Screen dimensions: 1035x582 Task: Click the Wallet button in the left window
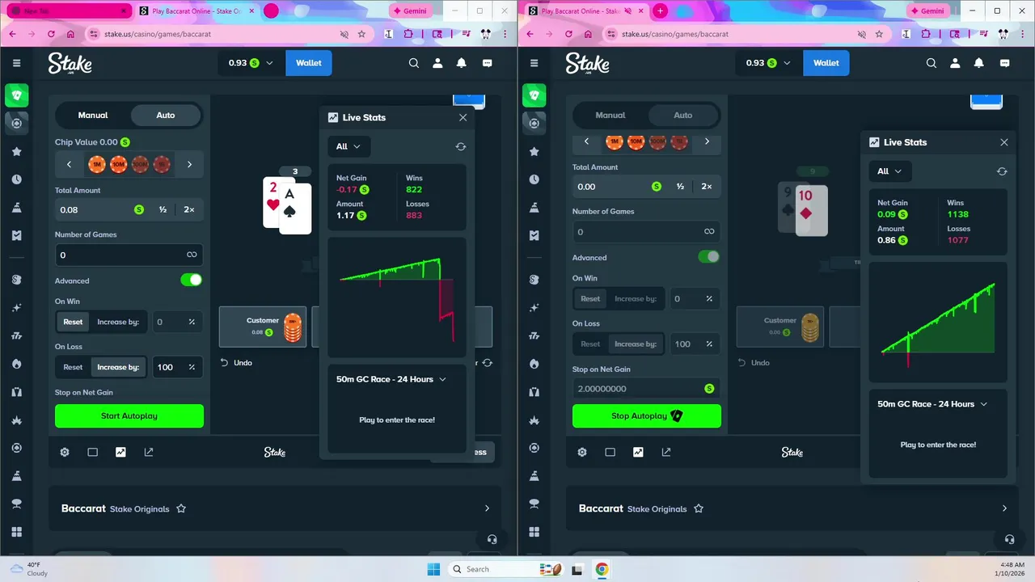pyautogui.click(x=309, y=63)
